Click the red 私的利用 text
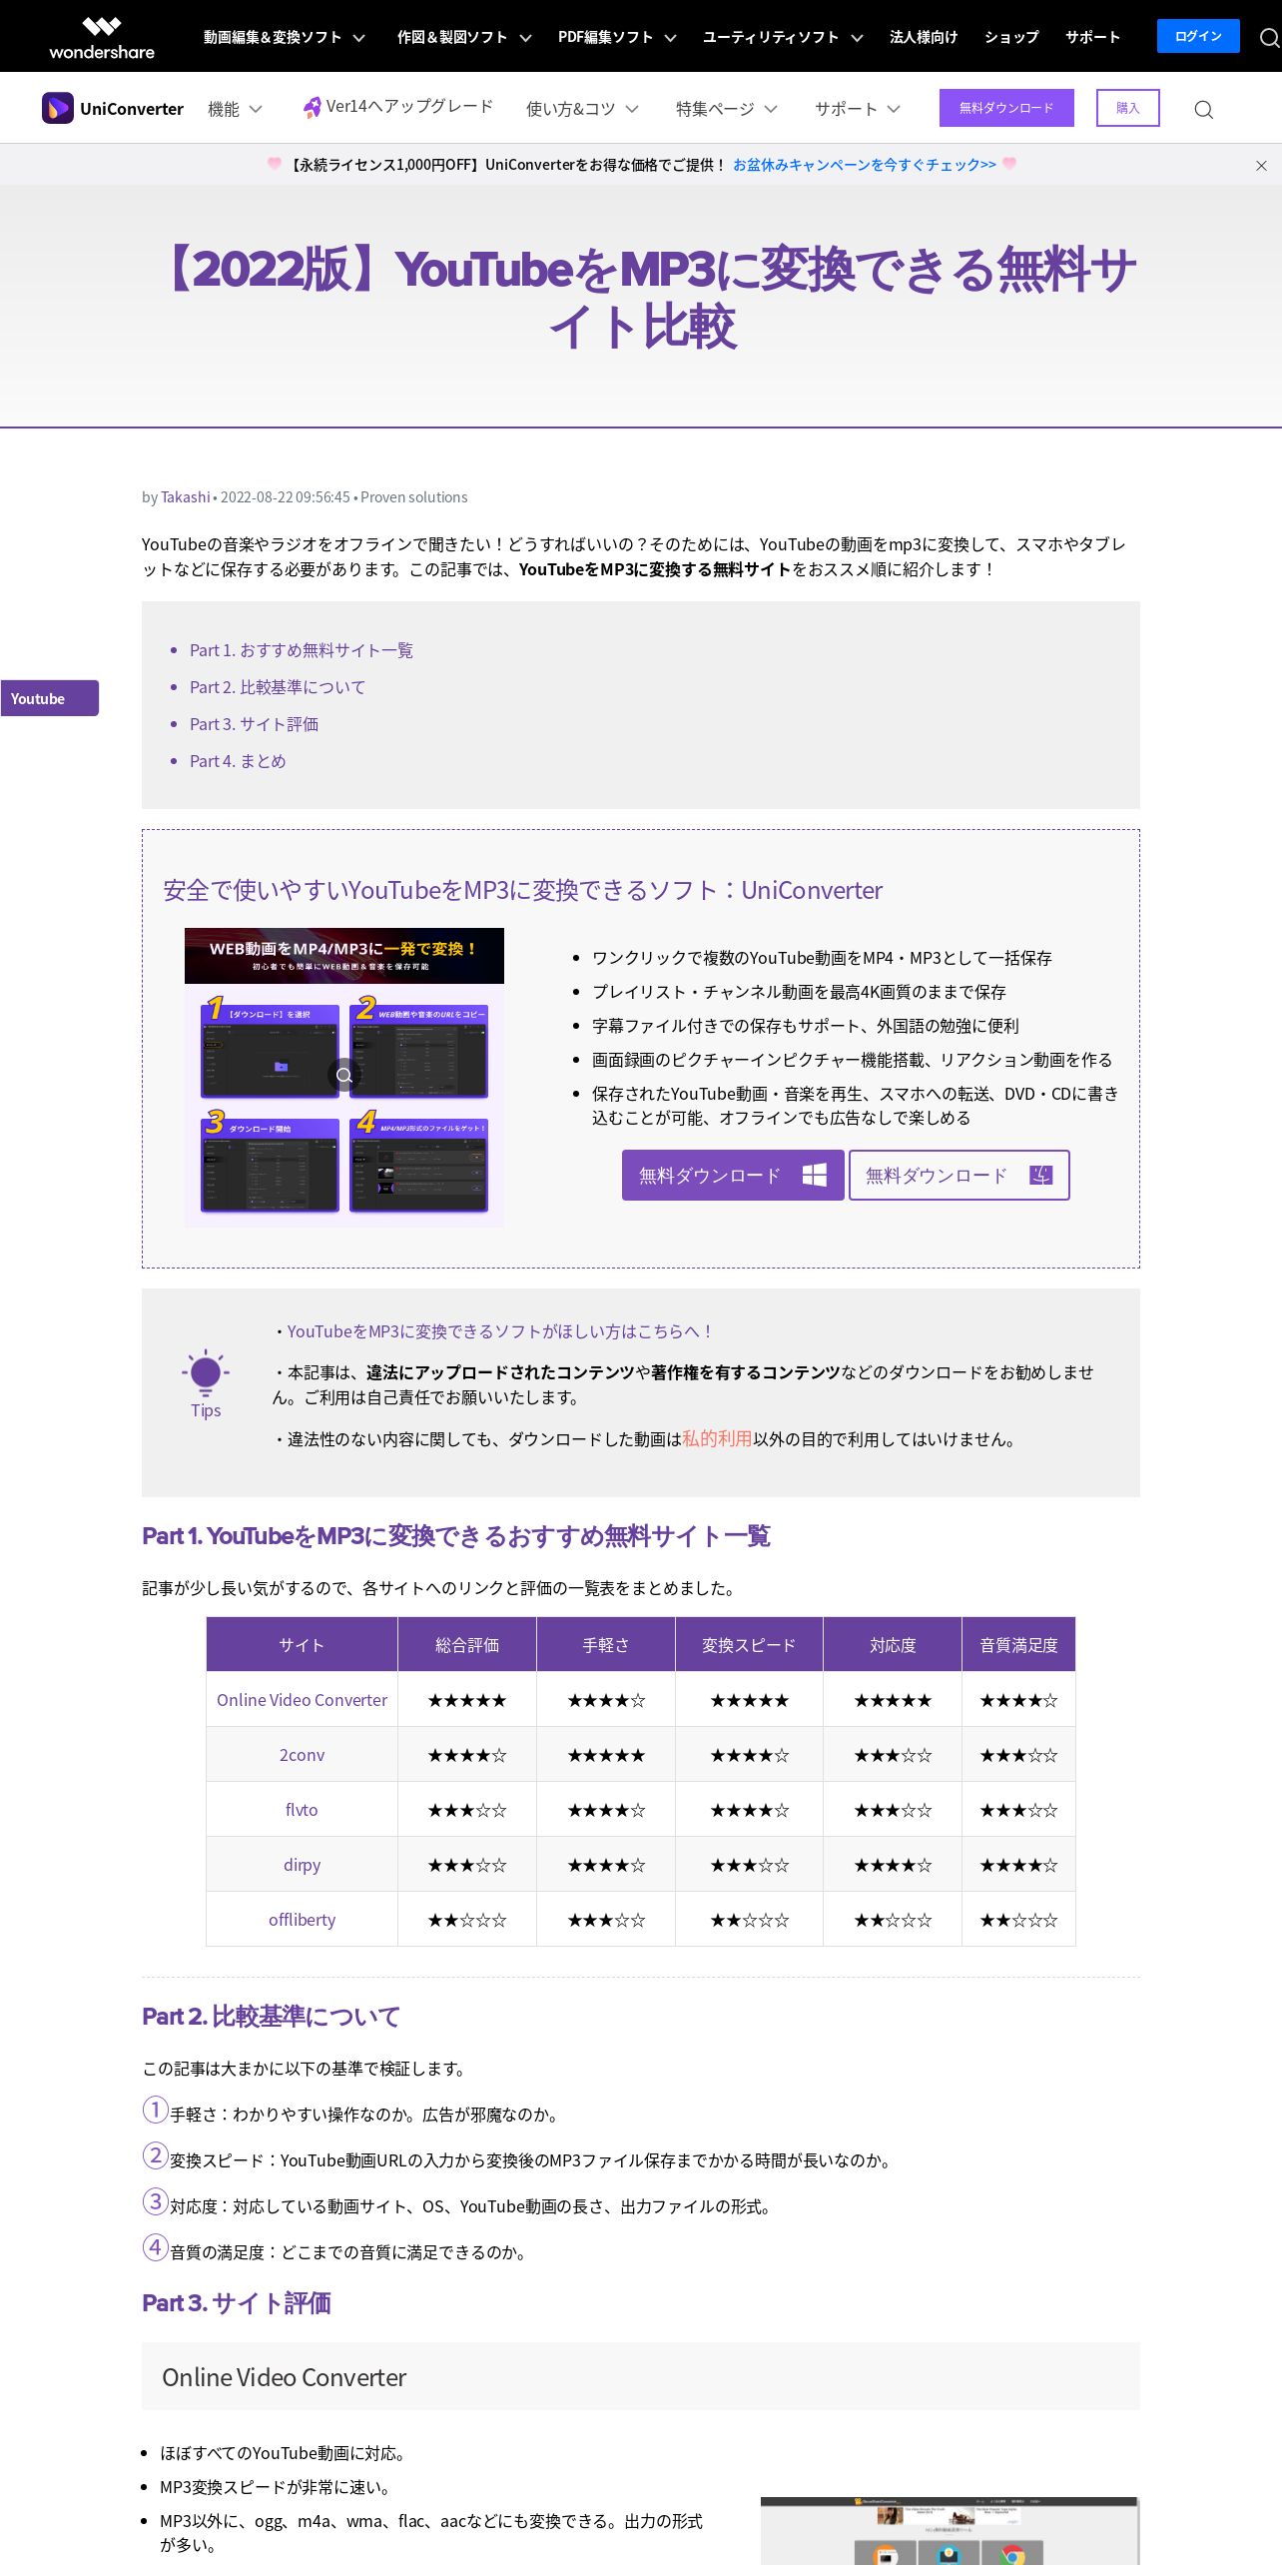 (x=717, y=1438)
